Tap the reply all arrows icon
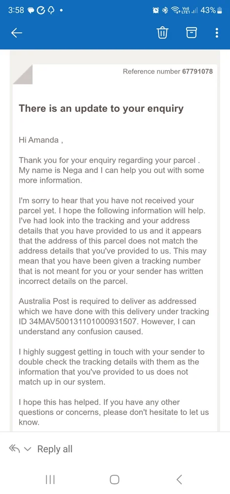 point(14,449)
